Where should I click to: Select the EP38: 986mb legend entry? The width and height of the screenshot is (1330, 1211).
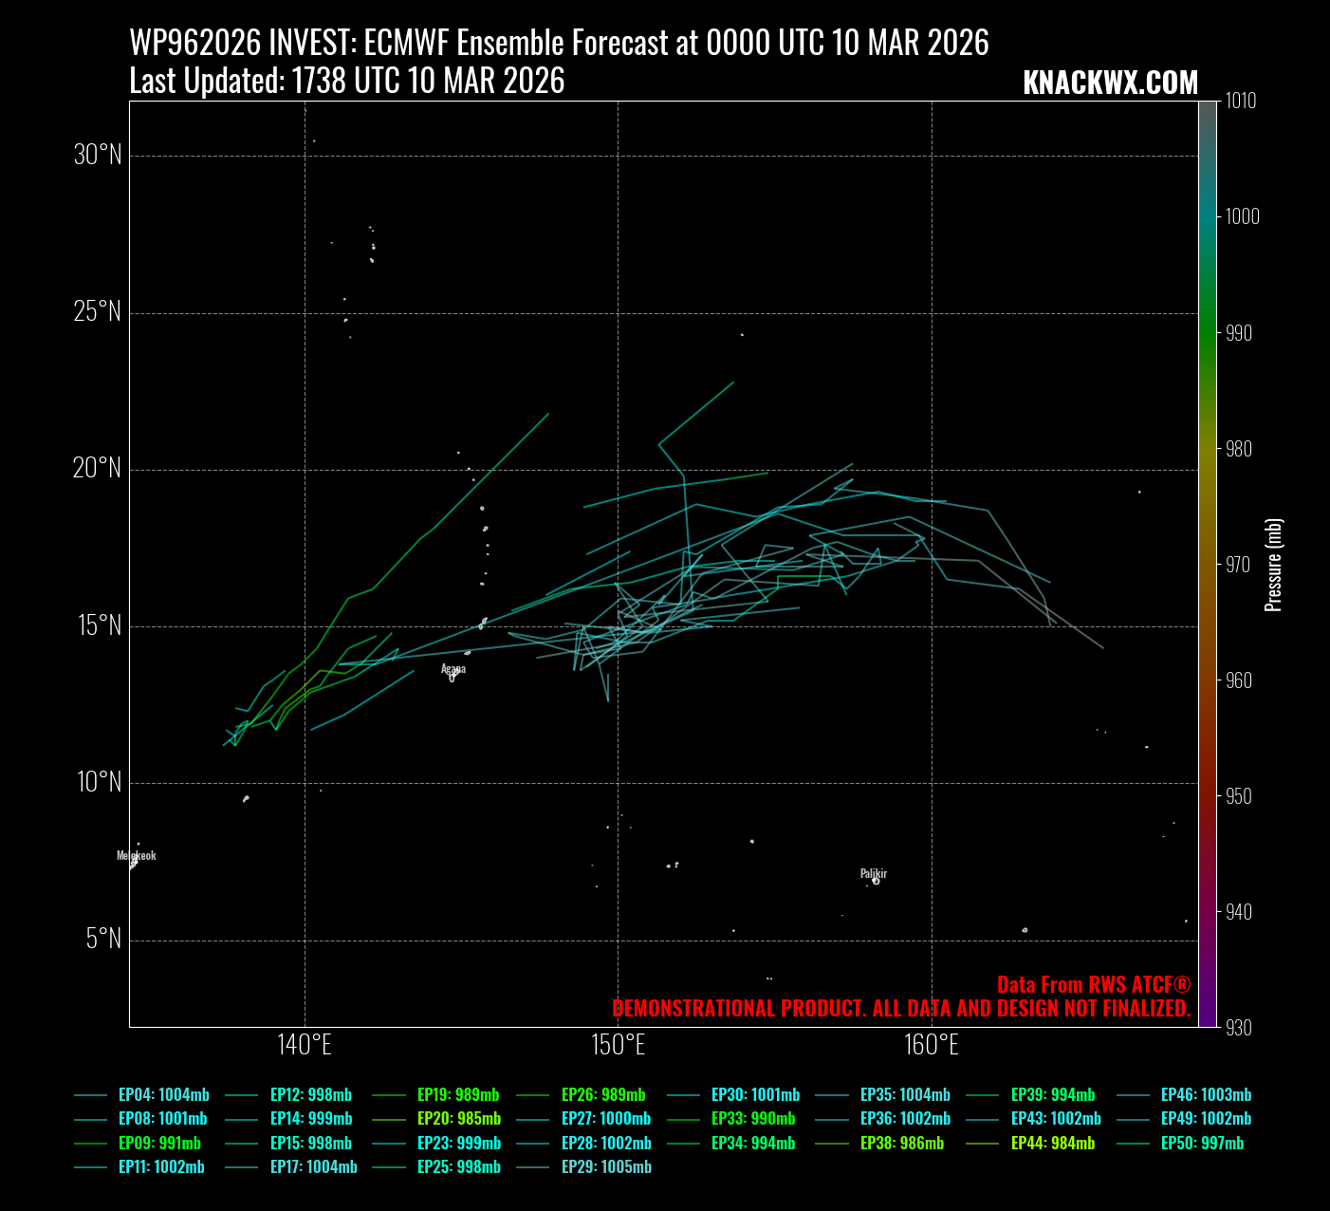pos(901,1144)
